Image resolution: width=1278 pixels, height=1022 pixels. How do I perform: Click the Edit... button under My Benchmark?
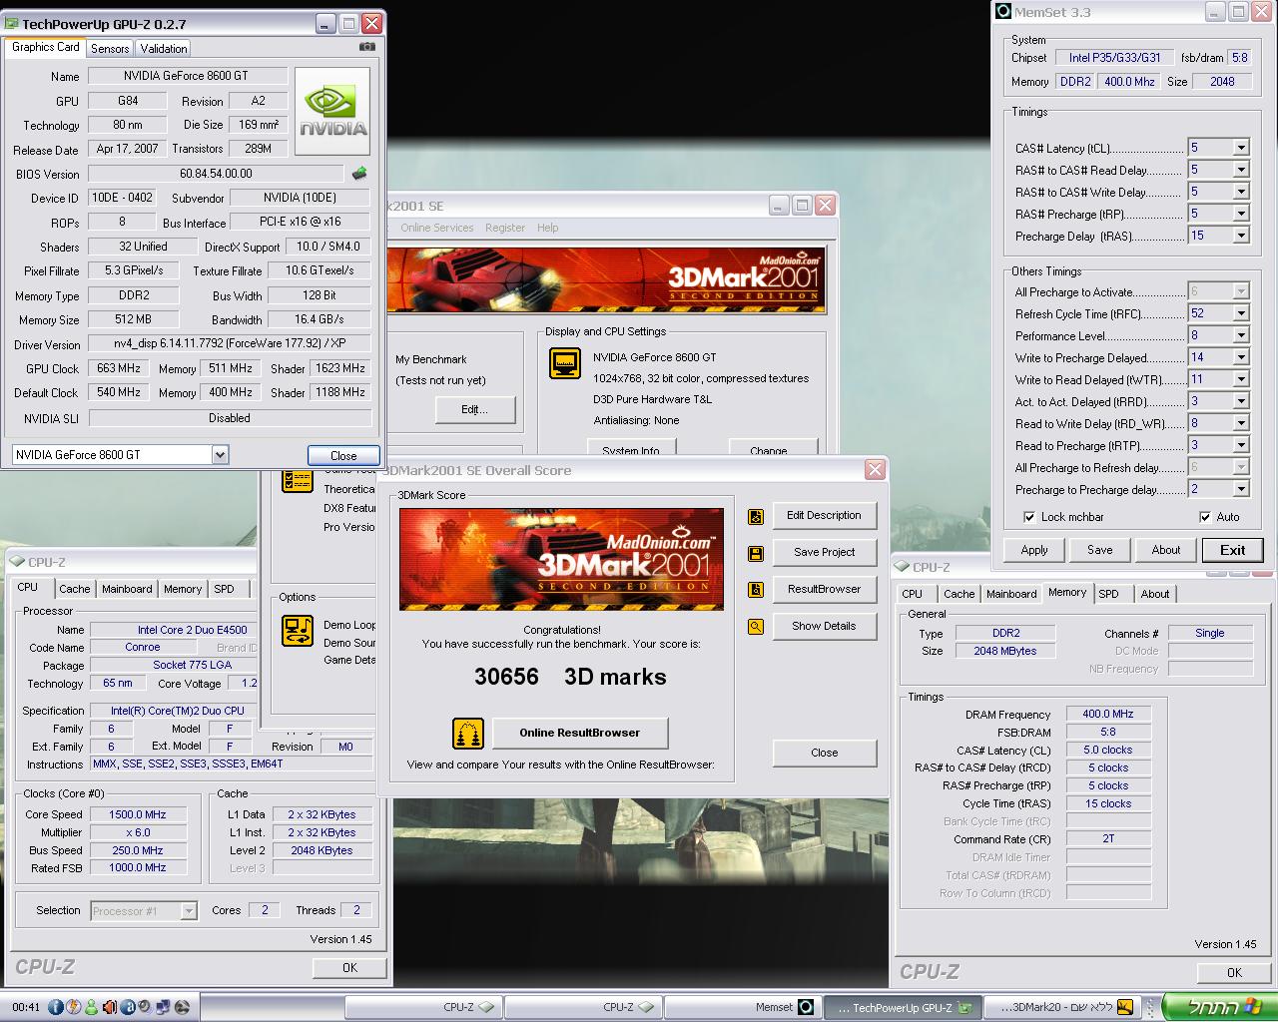tap(475, 409)
